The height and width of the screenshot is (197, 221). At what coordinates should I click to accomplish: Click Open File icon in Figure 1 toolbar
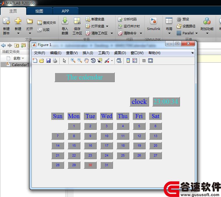click(42, 61)
